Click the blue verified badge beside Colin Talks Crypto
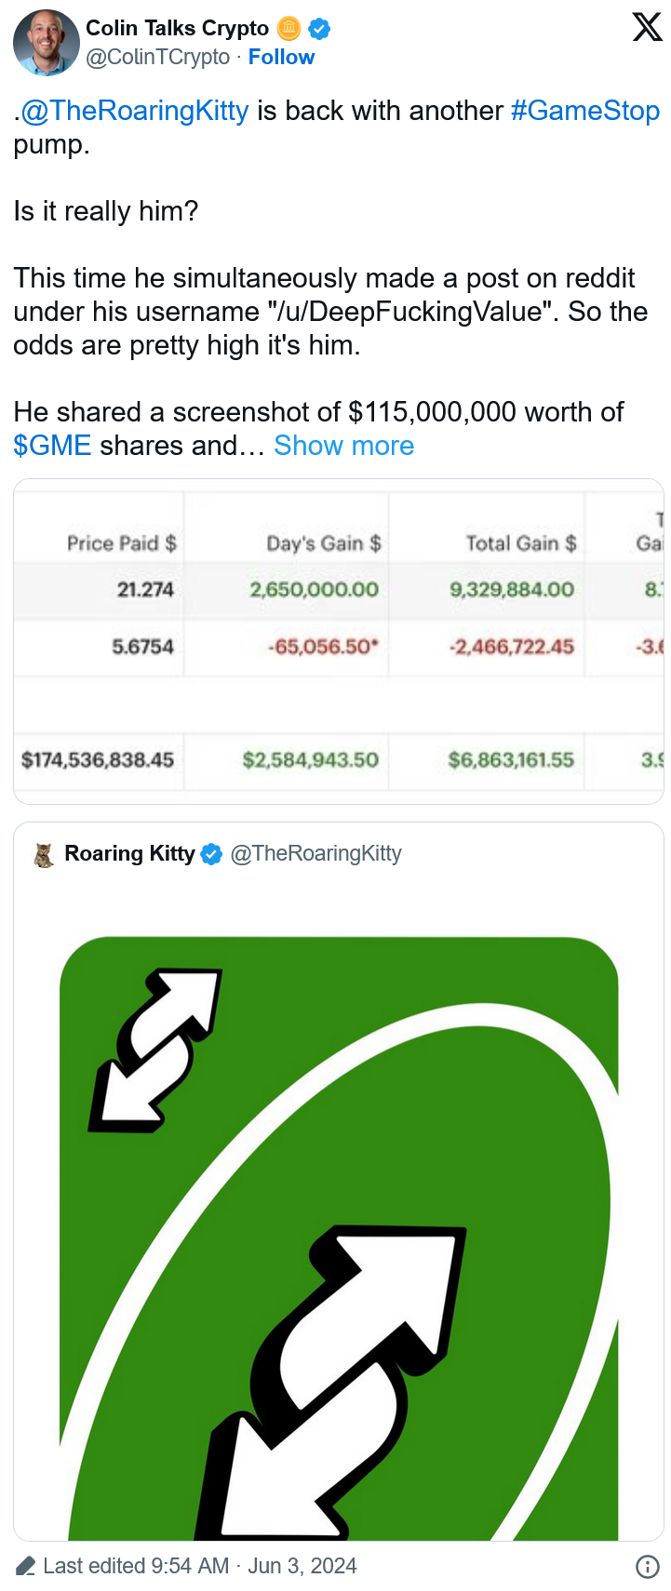Viewport: 671px width, 1591px height. pos(319,29)
